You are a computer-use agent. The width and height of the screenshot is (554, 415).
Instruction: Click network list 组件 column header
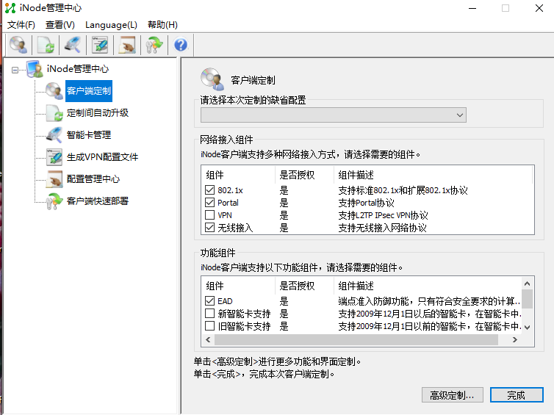point(238,175)
